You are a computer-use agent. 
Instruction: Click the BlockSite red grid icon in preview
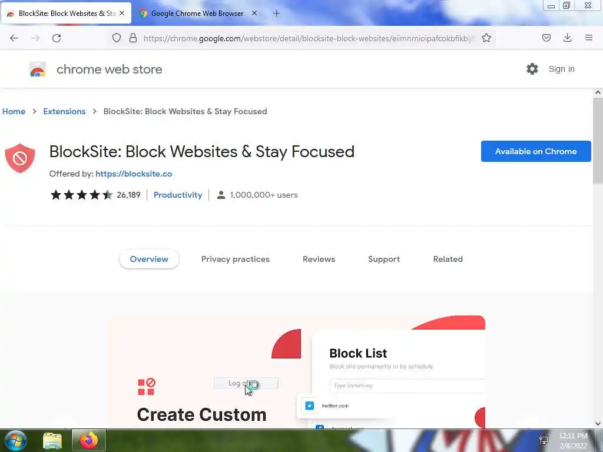coord(147,387)
